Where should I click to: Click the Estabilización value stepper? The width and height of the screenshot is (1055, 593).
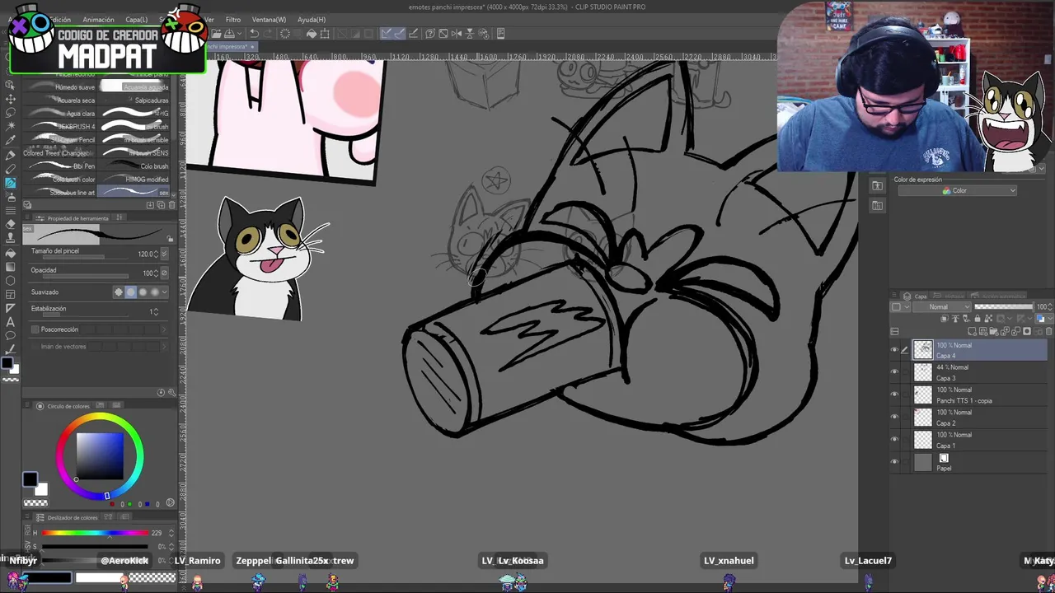[x=156, y=312]
